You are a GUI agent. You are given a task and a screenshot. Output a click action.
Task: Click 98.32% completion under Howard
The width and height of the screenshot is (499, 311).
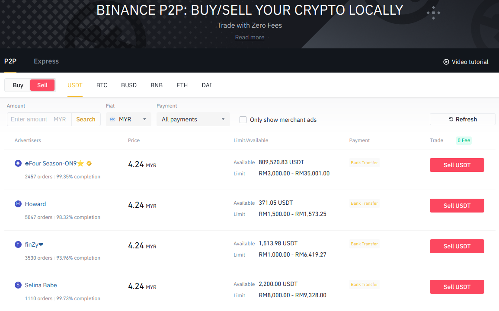pyautogui.click(x=78, y=217)
